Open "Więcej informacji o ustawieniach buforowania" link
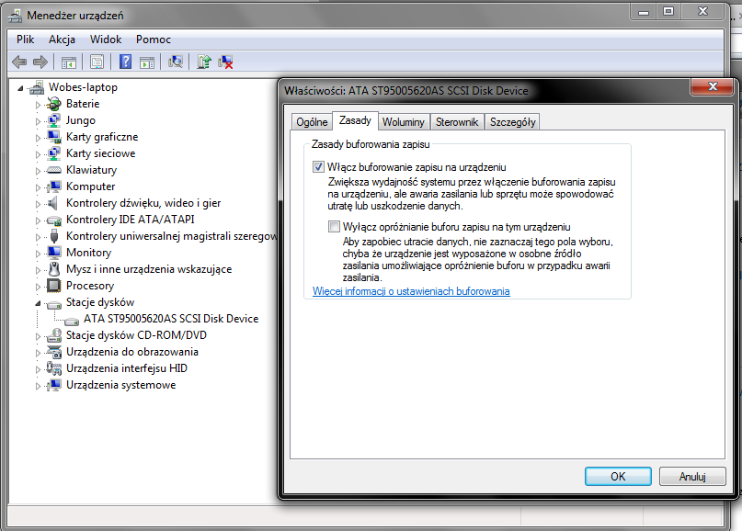The width and height of the screenshot is (742, 531). pos(411,291)
